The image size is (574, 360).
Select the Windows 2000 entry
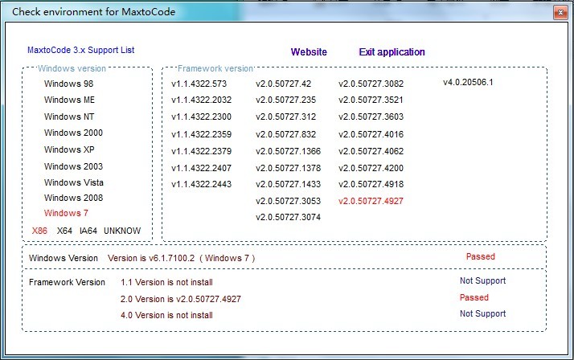(74, 133)
